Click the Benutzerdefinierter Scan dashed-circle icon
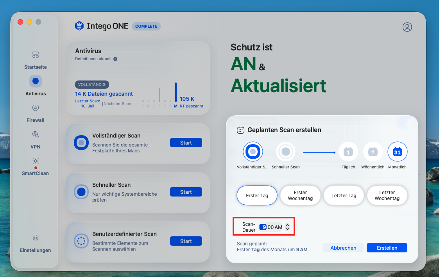 pos(81,241)
